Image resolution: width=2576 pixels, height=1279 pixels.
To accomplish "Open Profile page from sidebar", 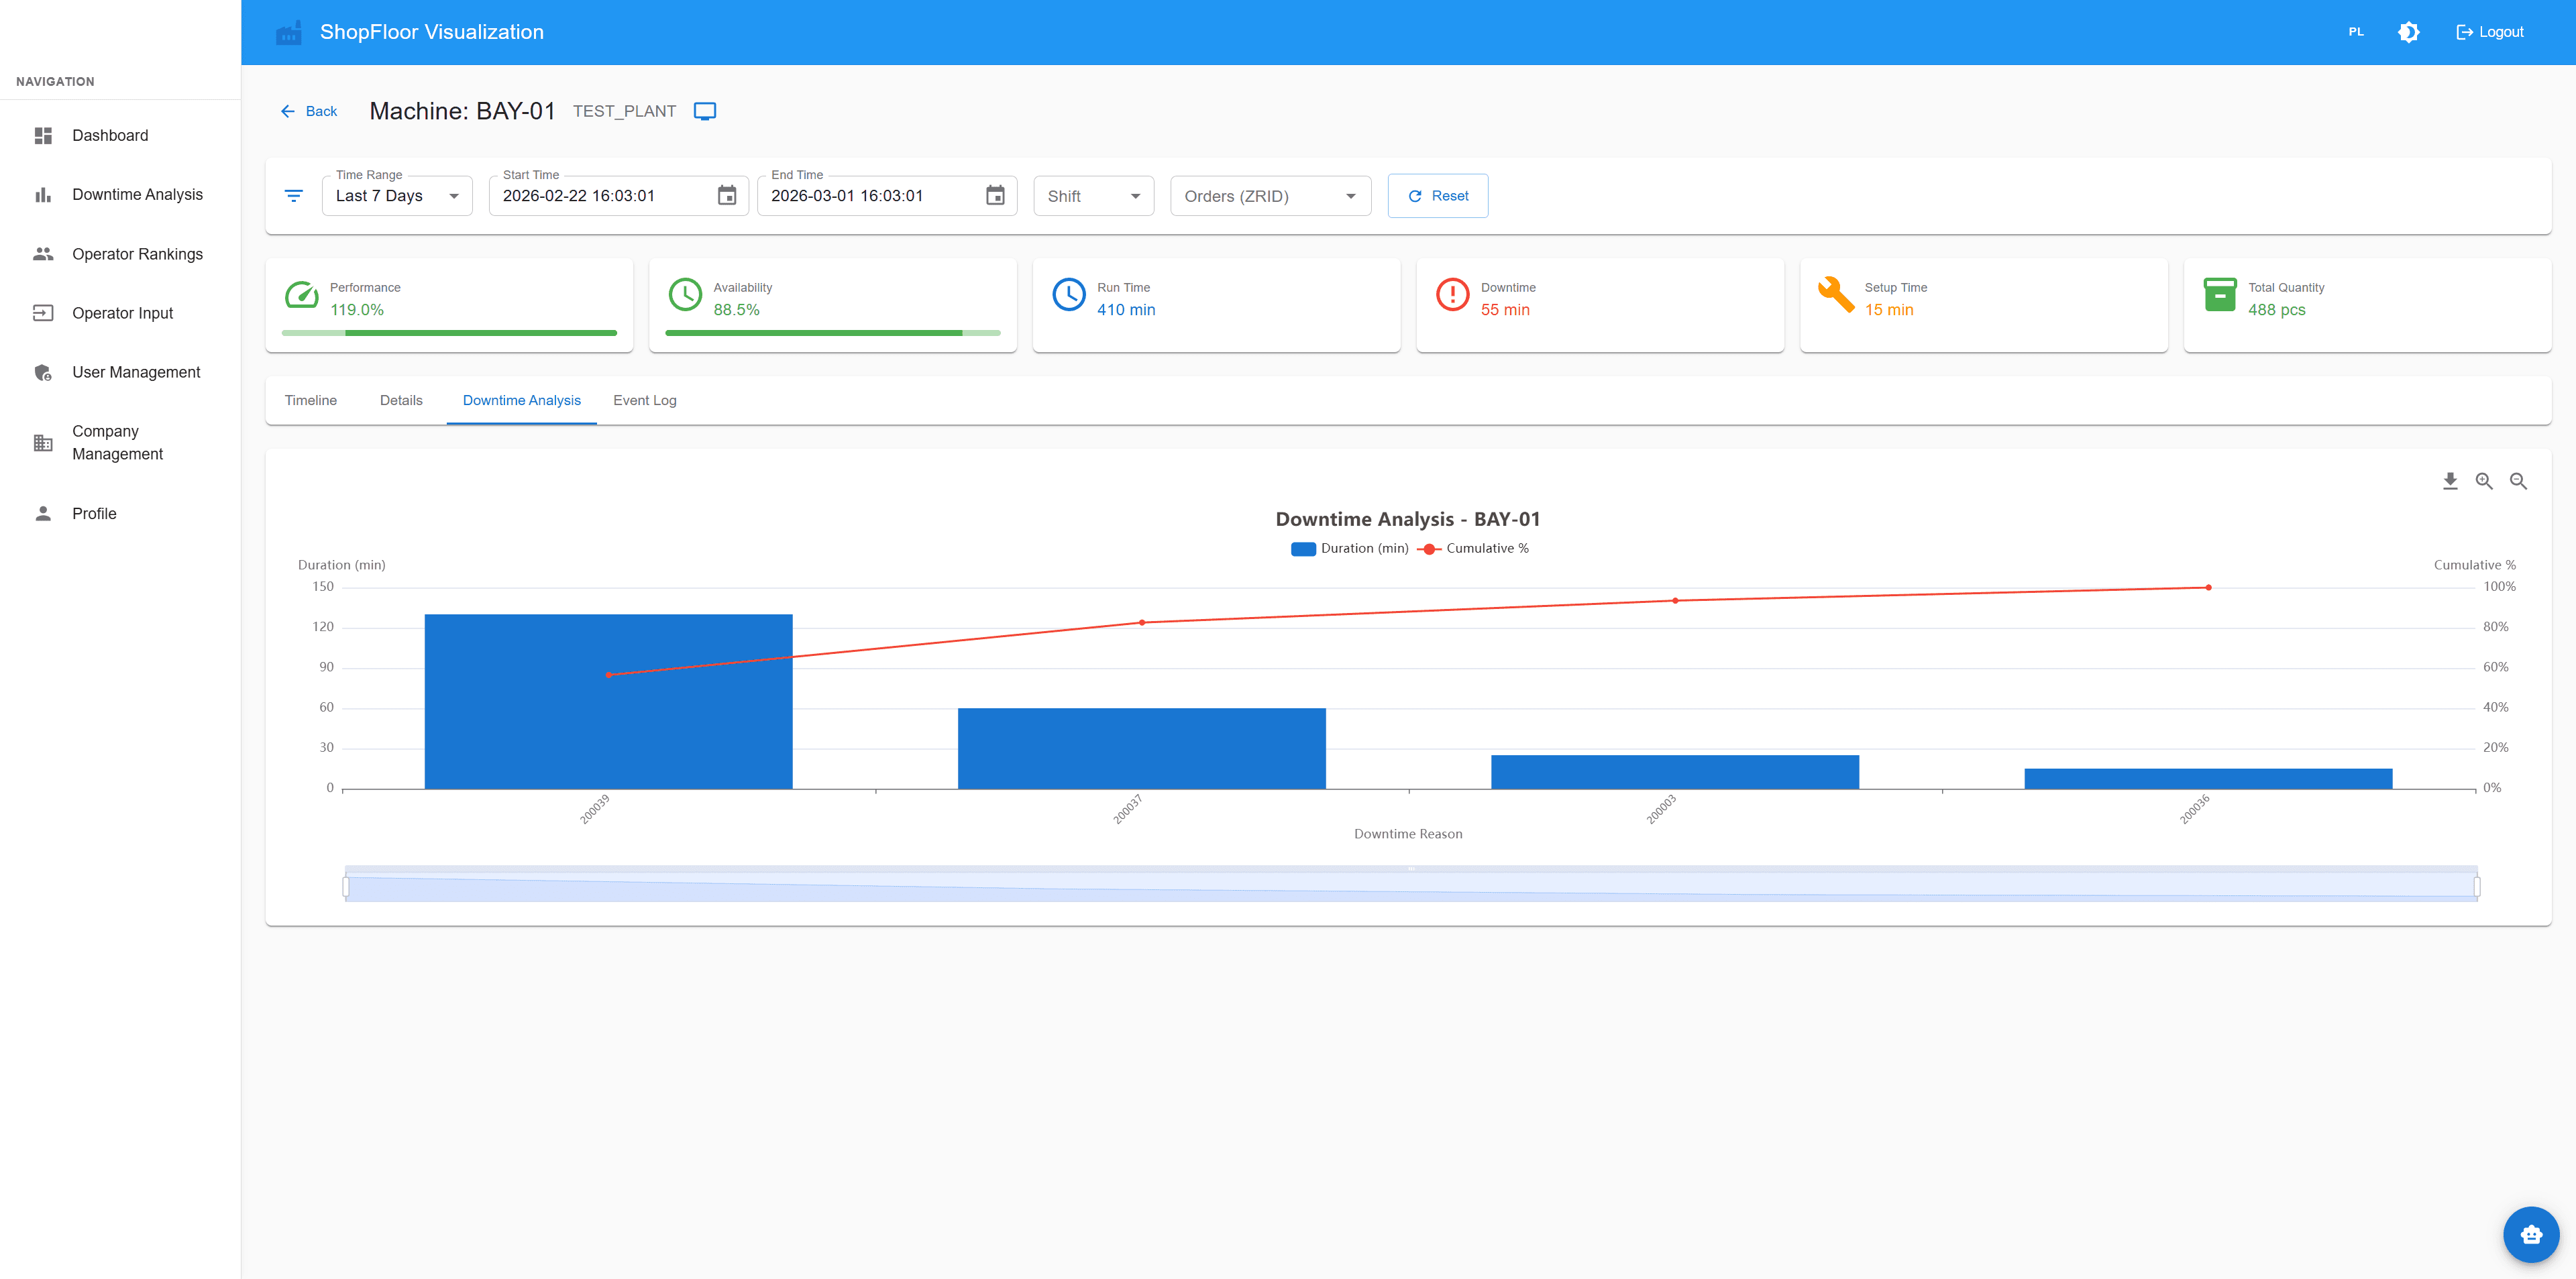I will (120, 513).
